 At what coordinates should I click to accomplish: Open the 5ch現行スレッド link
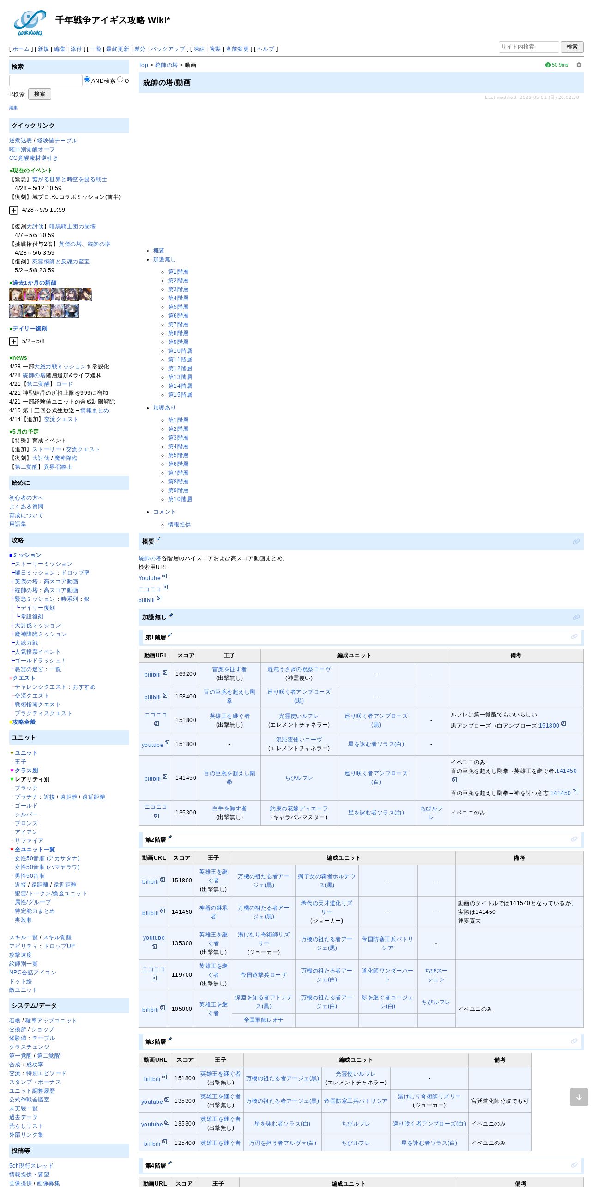[31, 1166]
